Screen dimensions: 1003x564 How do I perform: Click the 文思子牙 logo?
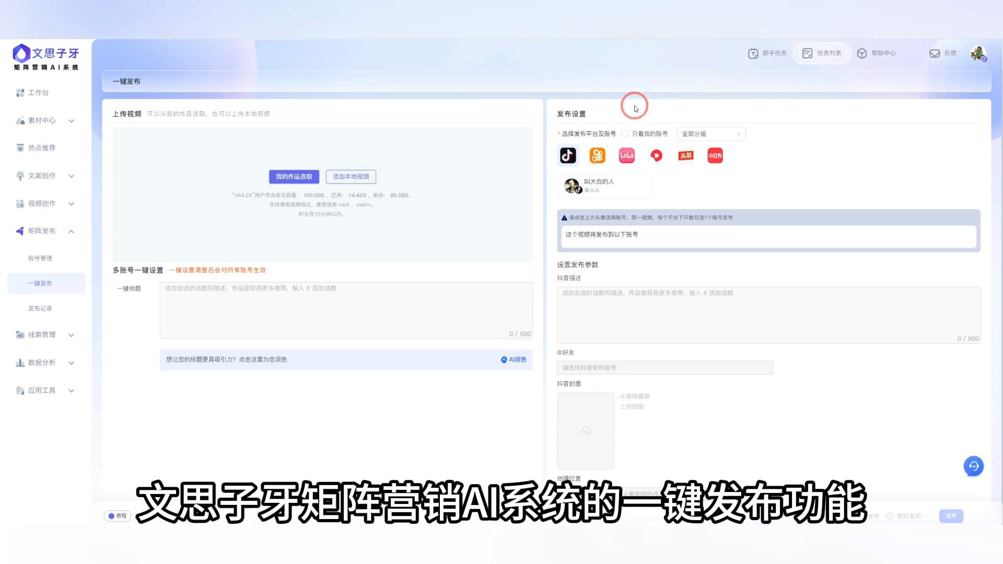pos(46,57)
